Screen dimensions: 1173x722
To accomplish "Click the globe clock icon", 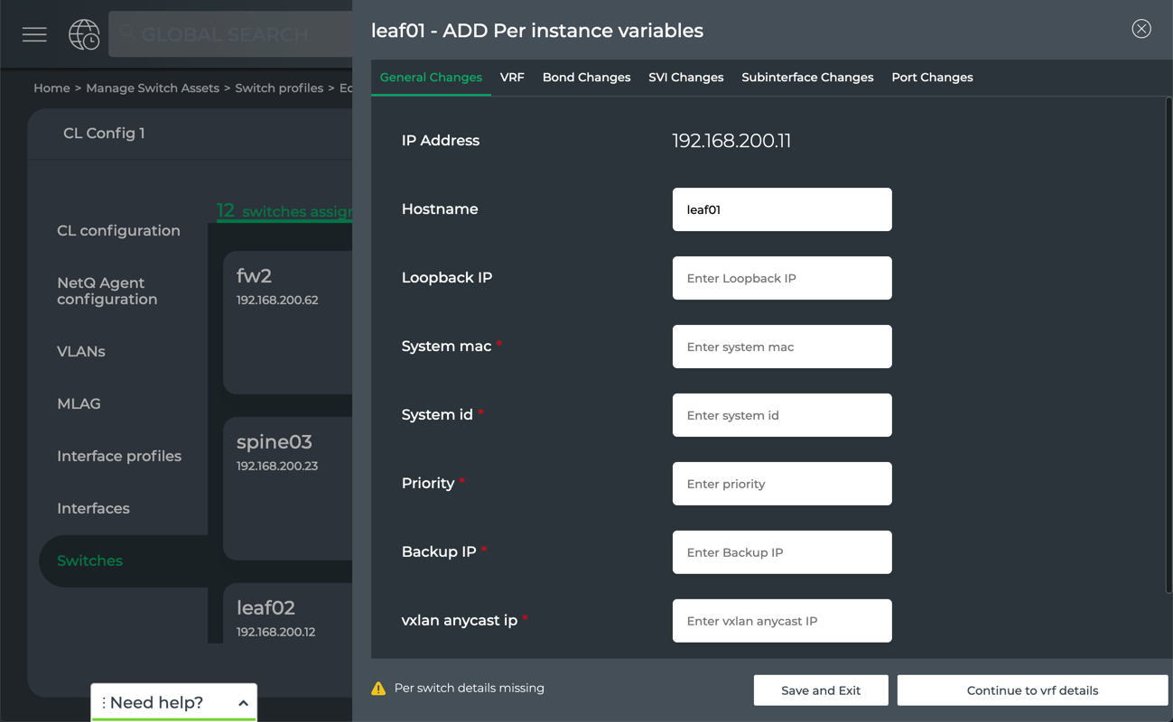I will tap(84, 34).
